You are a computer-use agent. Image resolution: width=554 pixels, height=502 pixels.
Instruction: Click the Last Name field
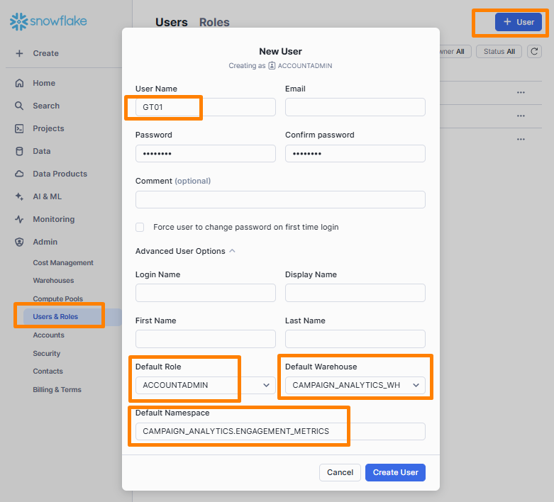click(x=355, y=339)
